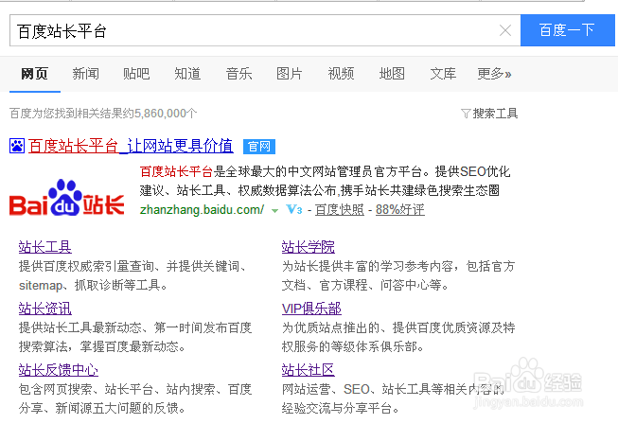The height and width of the screenshot is (424, 618).
Task: Open the 站长社区 sublink
Action: (309, 370)
